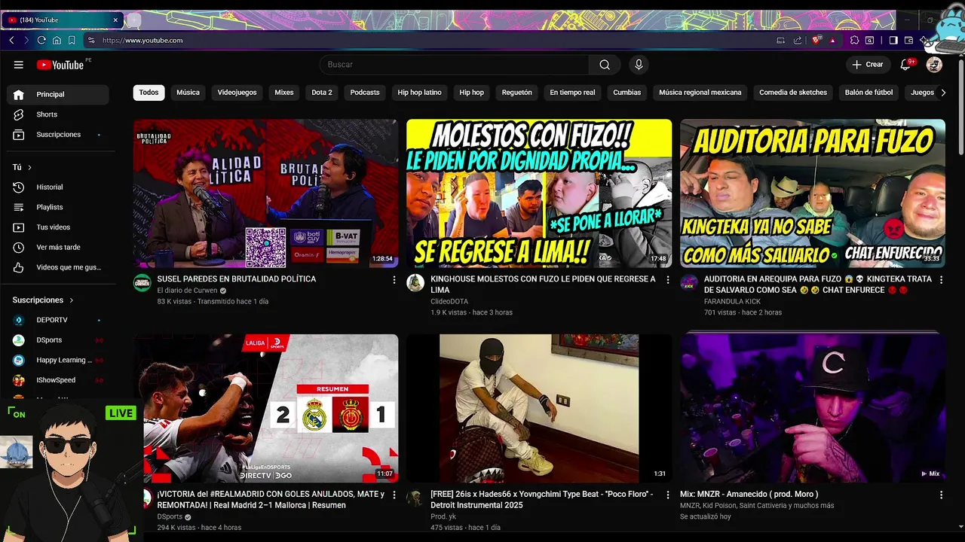Select the Hip hop latino chip
Viewport: 965px width, 542px height.
[x=419, y=93]
